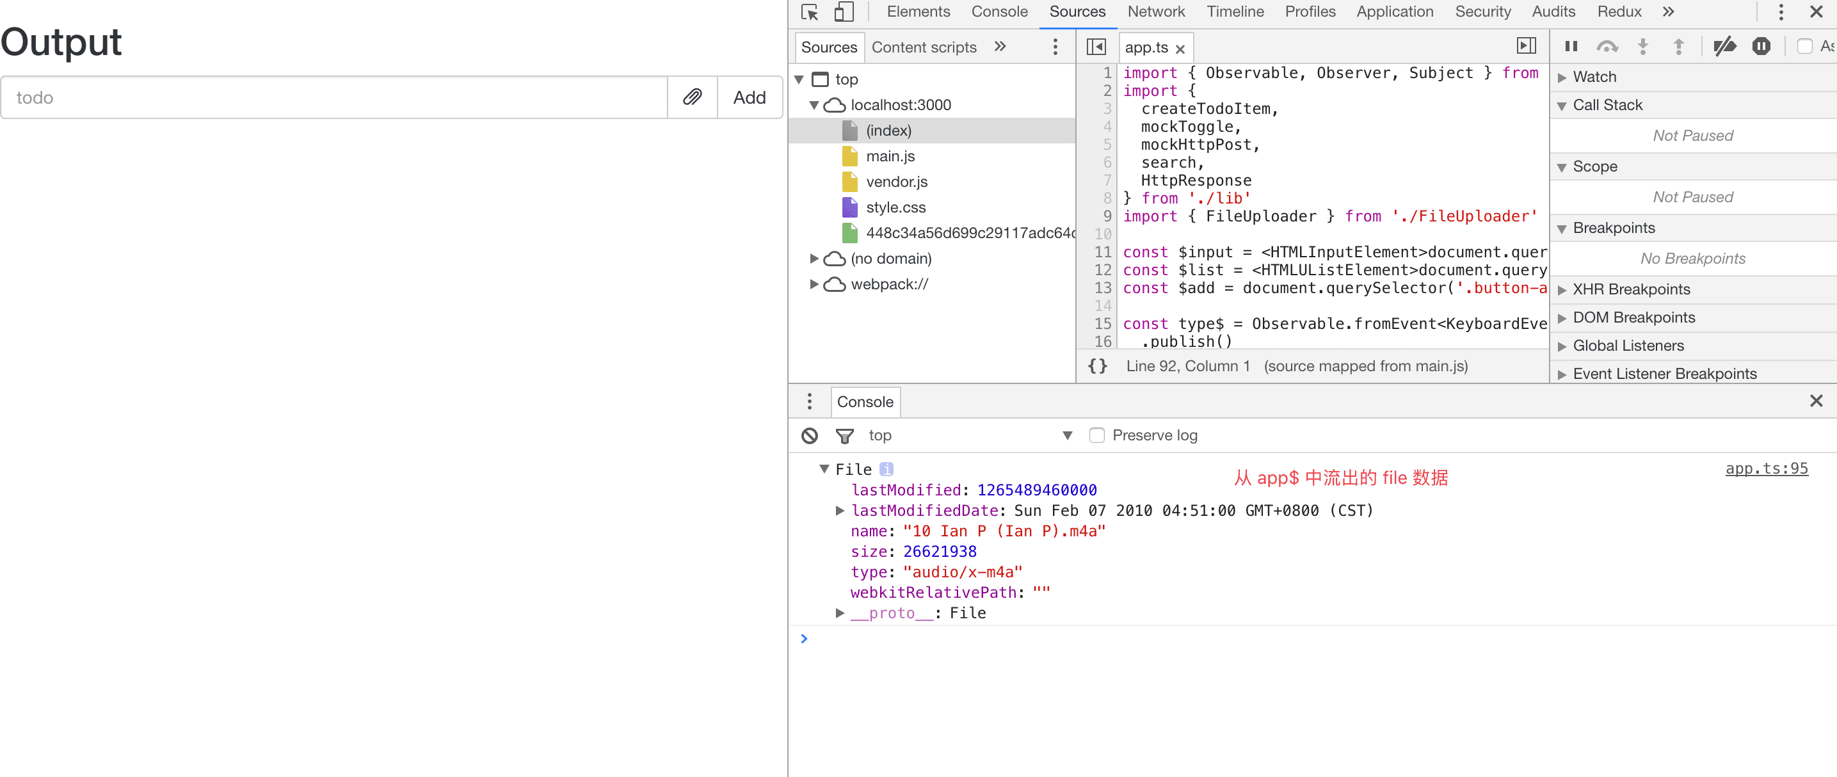Click the pause script execution icon

[x=1571, y=46]
